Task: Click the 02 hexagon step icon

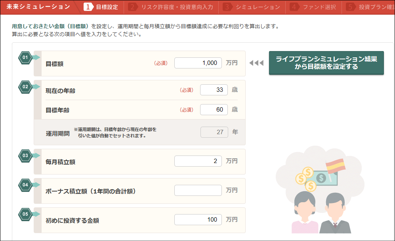Action: [x=25, y=87]
